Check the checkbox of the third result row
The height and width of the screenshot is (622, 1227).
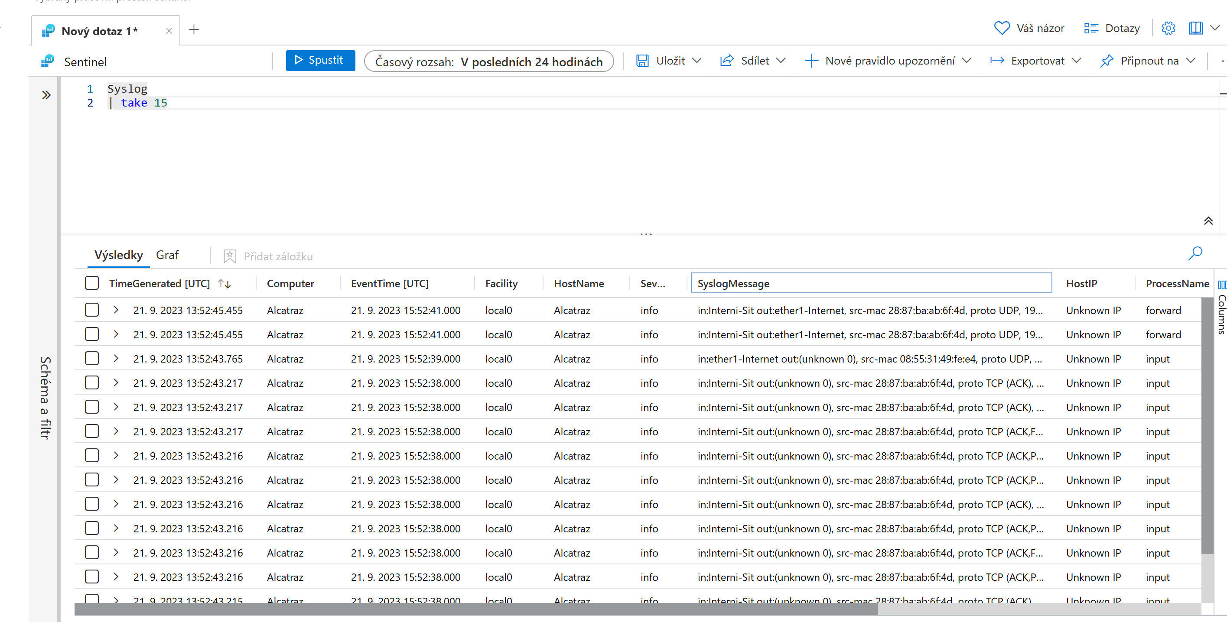[x=91, y=358]
